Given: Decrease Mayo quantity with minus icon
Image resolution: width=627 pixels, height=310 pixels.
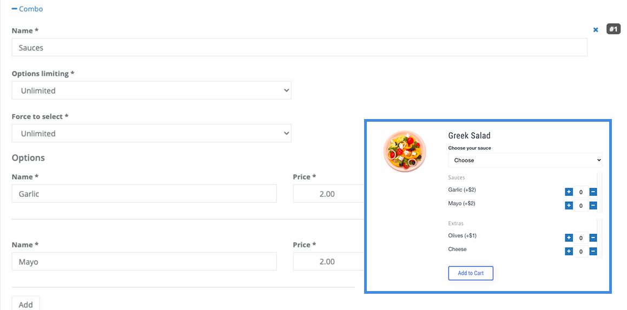Looking at the screenshot, I should 593,206.
